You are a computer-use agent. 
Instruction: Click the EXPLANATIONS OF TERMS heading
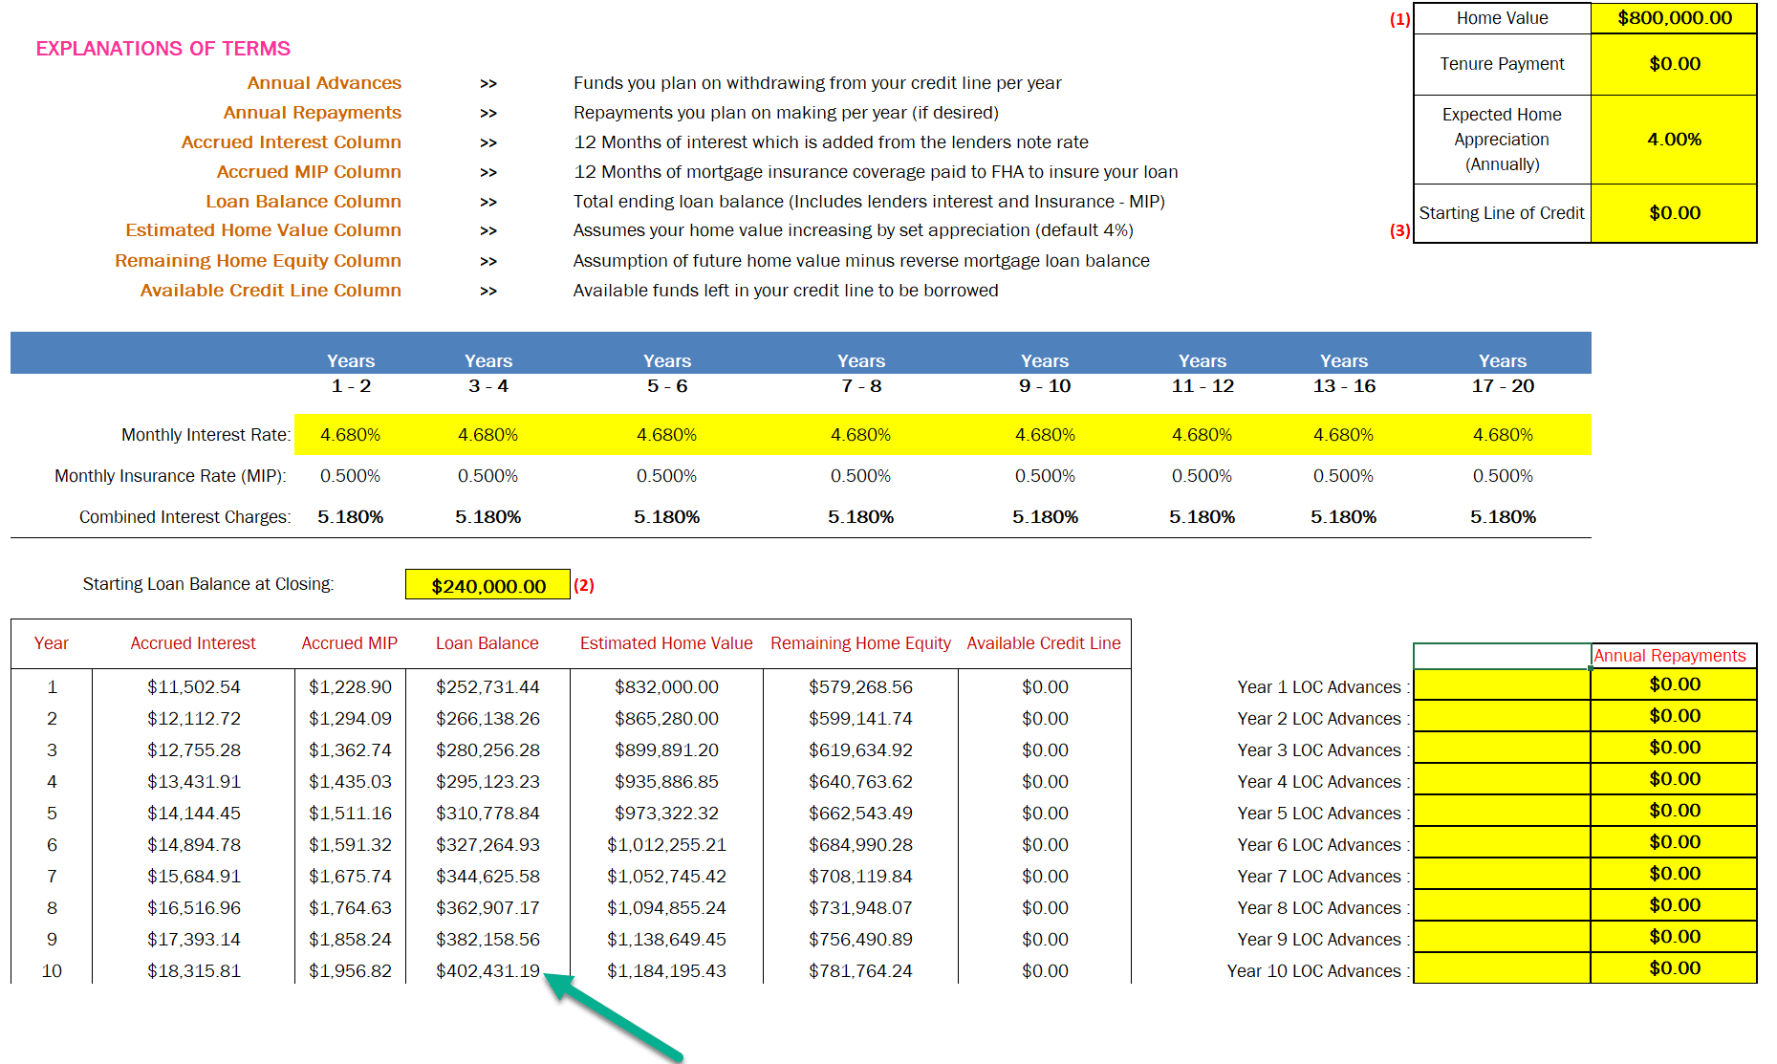pos(162,48)
